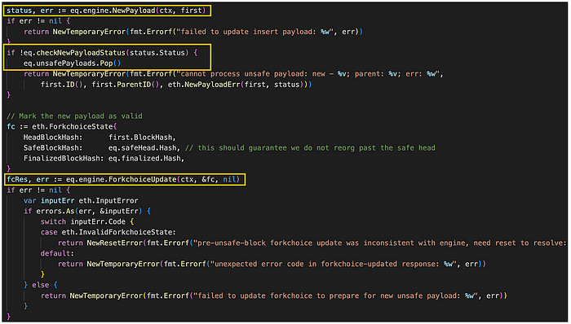Click the 'unexpected error code' return line
This screenshot has height=324, width=571.
272,264
